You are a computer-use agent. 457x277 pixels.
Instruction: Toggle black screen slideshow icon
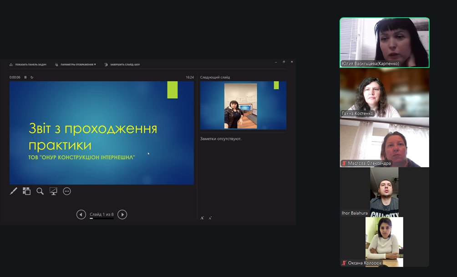click(53, 191)
